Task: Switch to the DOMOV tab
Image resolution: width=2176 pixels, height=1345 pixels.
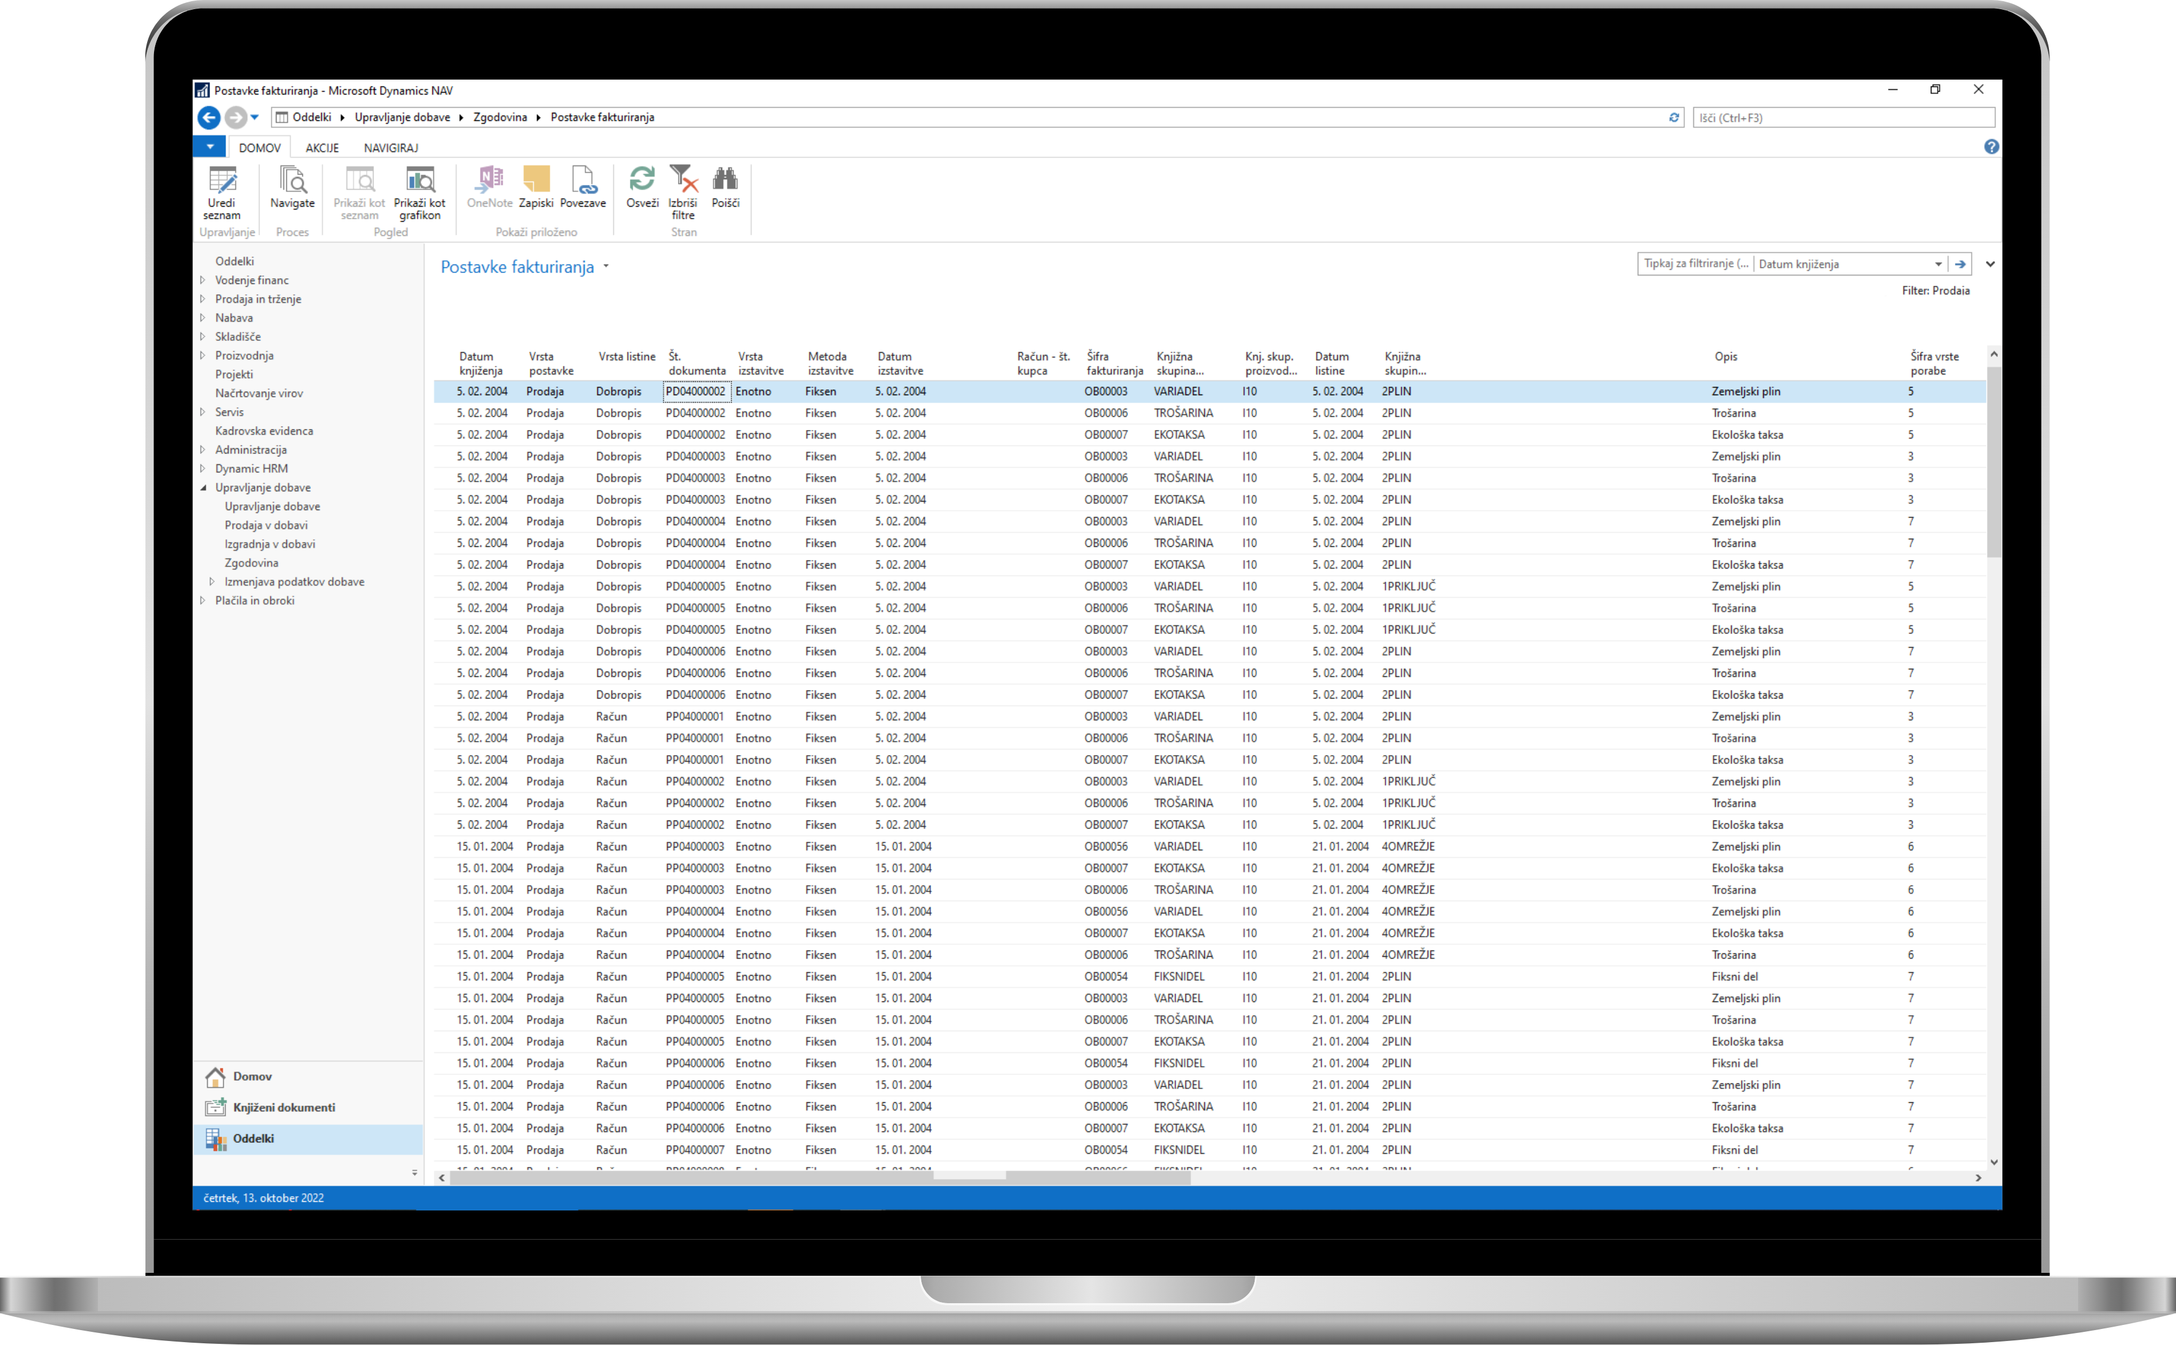Action: [x=260, y=148]
